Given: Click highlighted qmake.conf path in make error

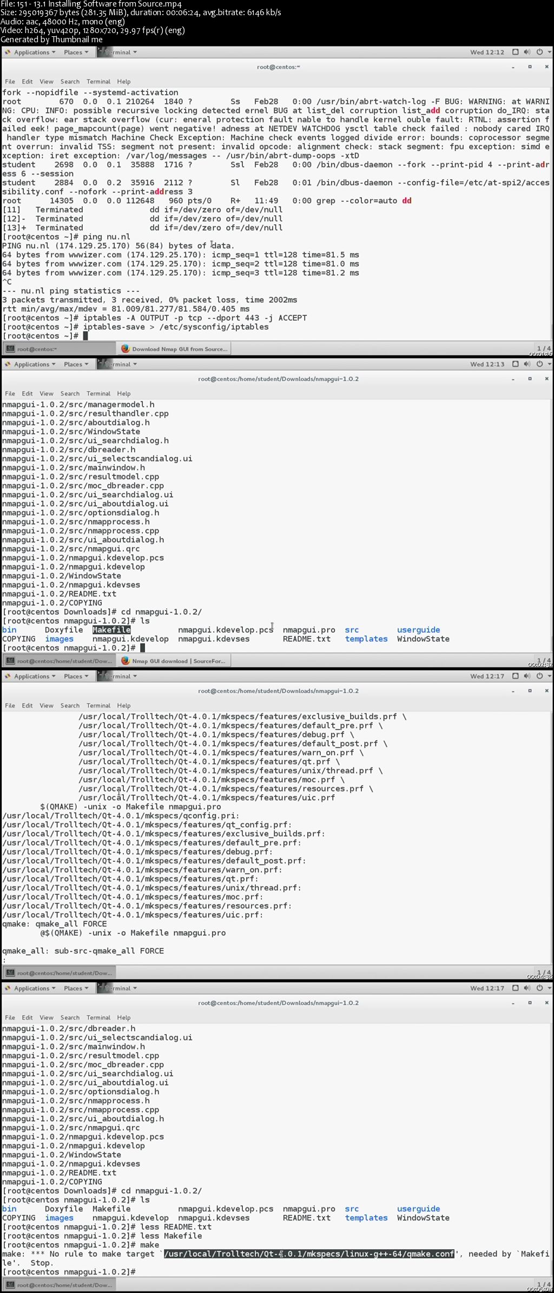Looking at the screenshot, I should 309,1254.
